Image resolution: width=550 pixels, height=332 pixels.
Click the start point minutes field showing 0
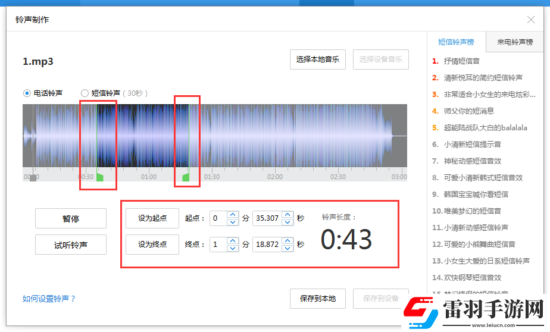coord(218,218)
